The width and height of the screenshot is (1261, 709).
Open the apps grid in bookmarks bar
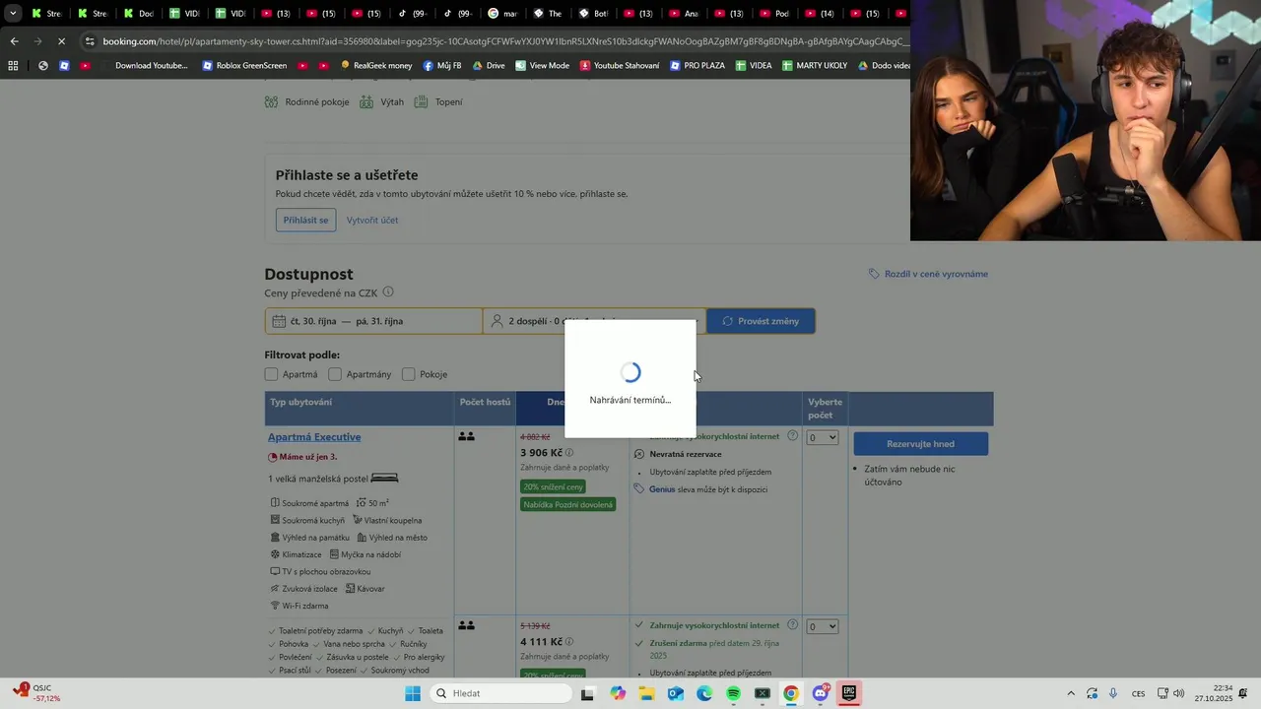(x=13, y=66)
